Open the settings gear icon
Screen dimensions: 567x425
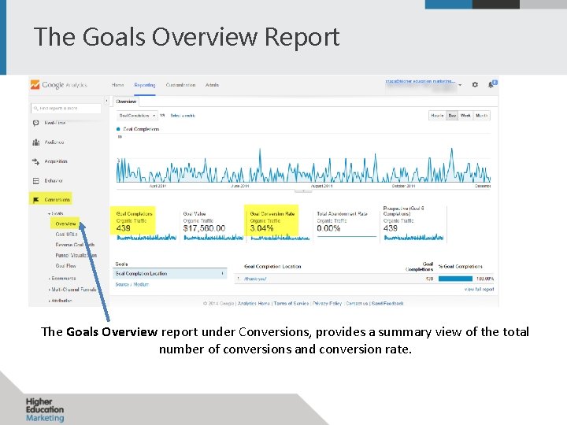coord(475,84)
